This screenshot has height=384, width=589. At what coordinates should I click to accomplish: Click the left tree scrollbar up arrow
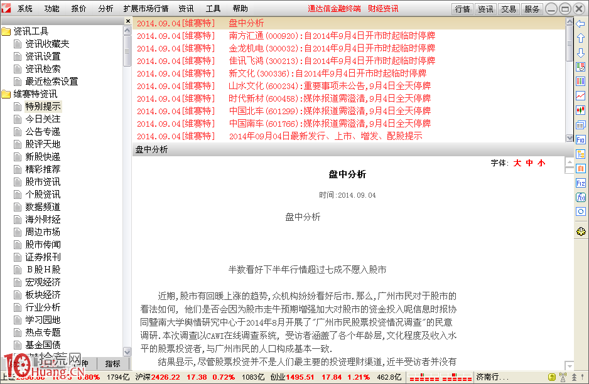(x=127, y=31)
